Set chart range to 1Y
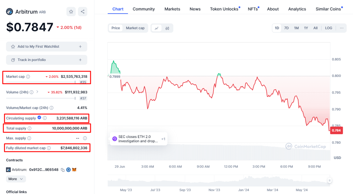 [x=306, y=28]
